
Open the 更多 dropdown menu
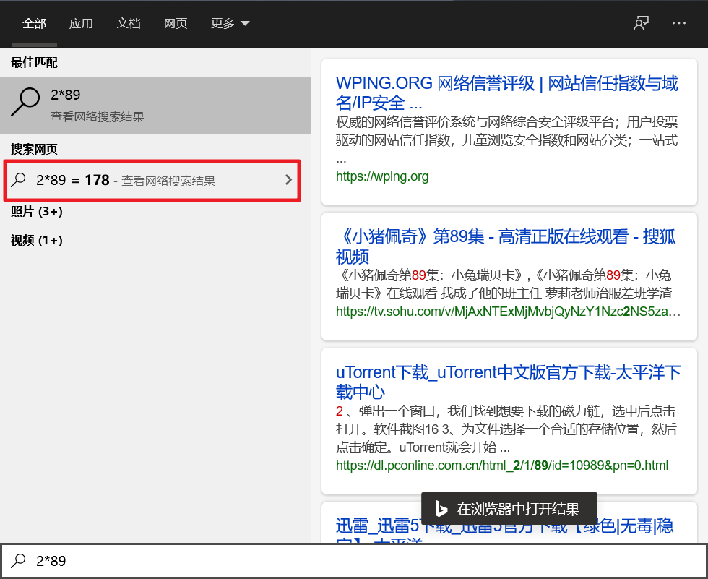point(230,23)
